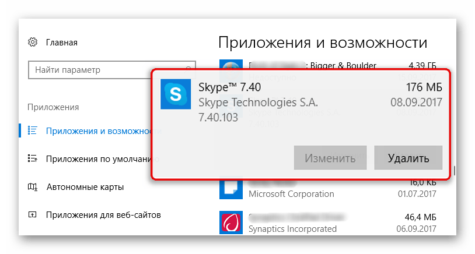Click the gear icon beside Главная
This screenshot has height=254, width=475.
[33, 43]
